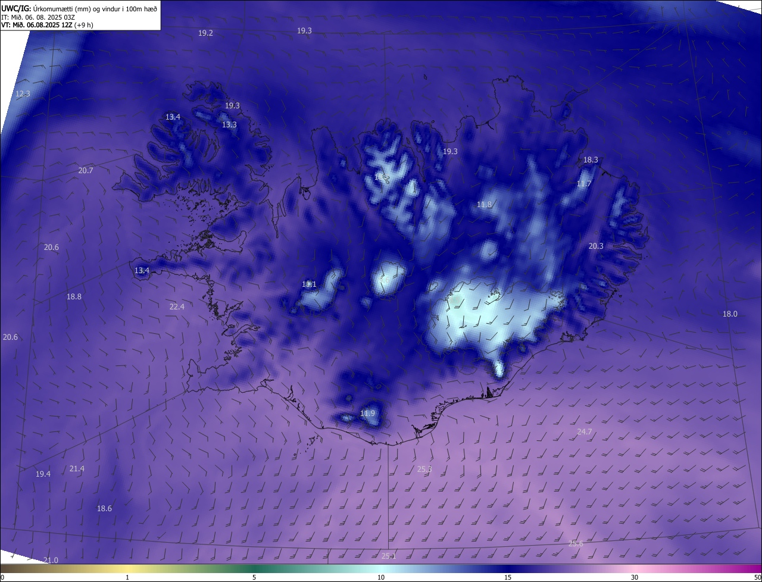Click the 13.3 value label
The image size is (762, 582).
pyautogui.click(x=229, y=125)
